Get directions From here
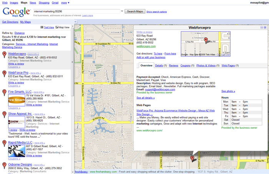269x174 pixels. [170, 54]
